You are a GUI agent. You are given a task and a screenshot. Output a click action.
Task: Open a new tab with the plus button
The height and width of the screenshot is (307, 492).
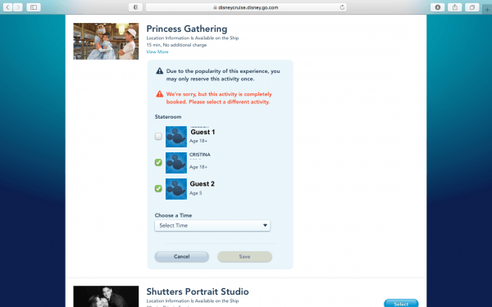[487, 9]
